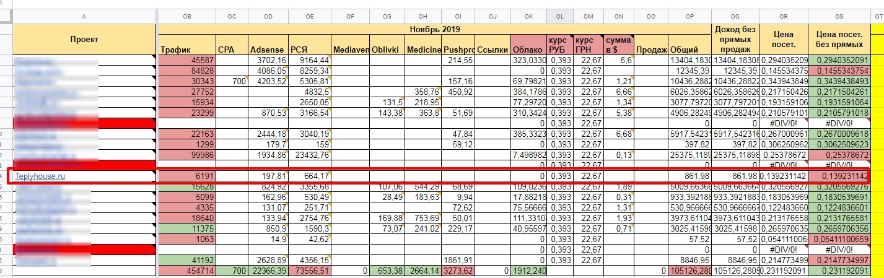Image resolution: width=884 pixels, height=278 pixels.
Task: Click the Pushpro total 3273,62
Action: [459, 271]
